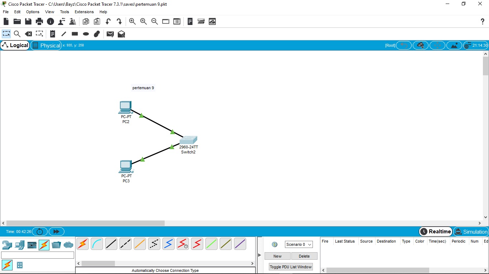Screen dimensions: 489x274
Task: Reset the workspace zoom
Action: point(144,21)
